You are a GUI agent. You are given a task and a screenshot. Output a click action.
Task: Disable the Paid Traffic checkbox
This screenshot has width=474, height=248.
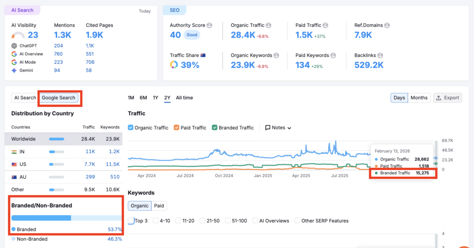click(177, 128)
